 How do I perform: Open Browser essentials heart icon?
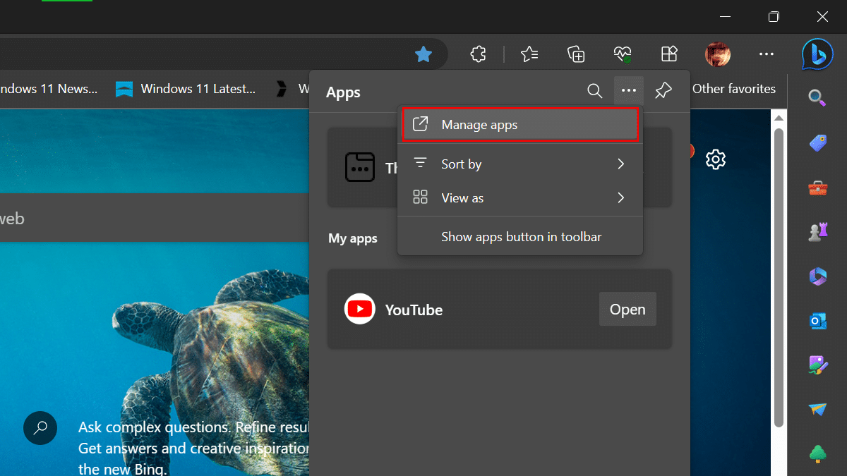point(622,54)
